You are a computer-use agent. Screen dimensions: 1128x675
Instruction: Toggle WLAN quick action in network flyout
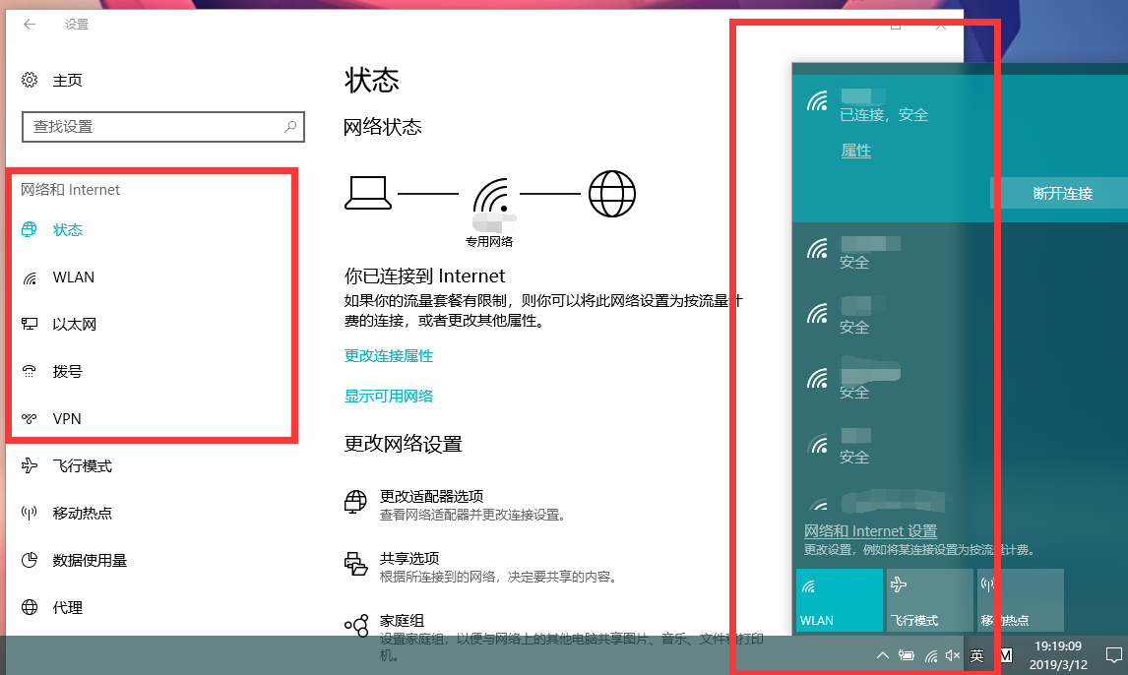[x=839, y=599]
